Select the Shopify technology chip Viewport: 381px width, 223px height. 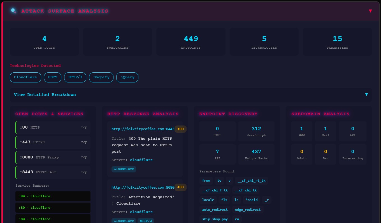(x=101, y=77)
